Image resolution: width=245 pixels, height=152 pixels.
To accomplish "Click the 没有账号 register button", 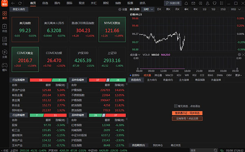I will click(x=187, y=119).
